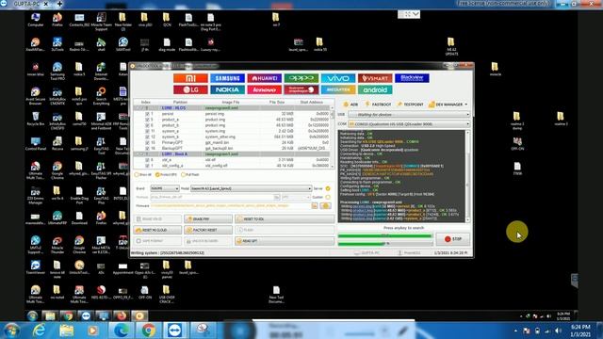
Task: Open TeamViewer desktop shortcut
Action: pos(36,267)
